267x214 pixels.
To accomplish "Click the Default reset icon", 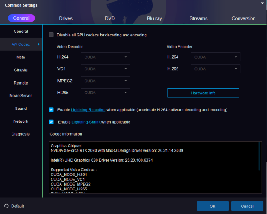I will pos(6,206).
